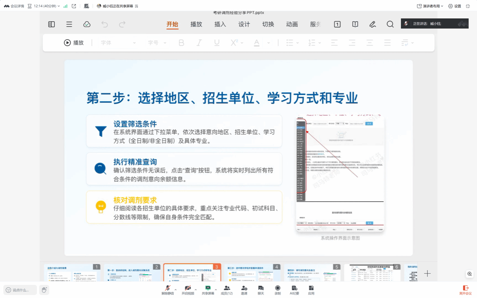Start recording with 录制 button
The width and height of the screenshot is (477, 298).
(278, 289)
